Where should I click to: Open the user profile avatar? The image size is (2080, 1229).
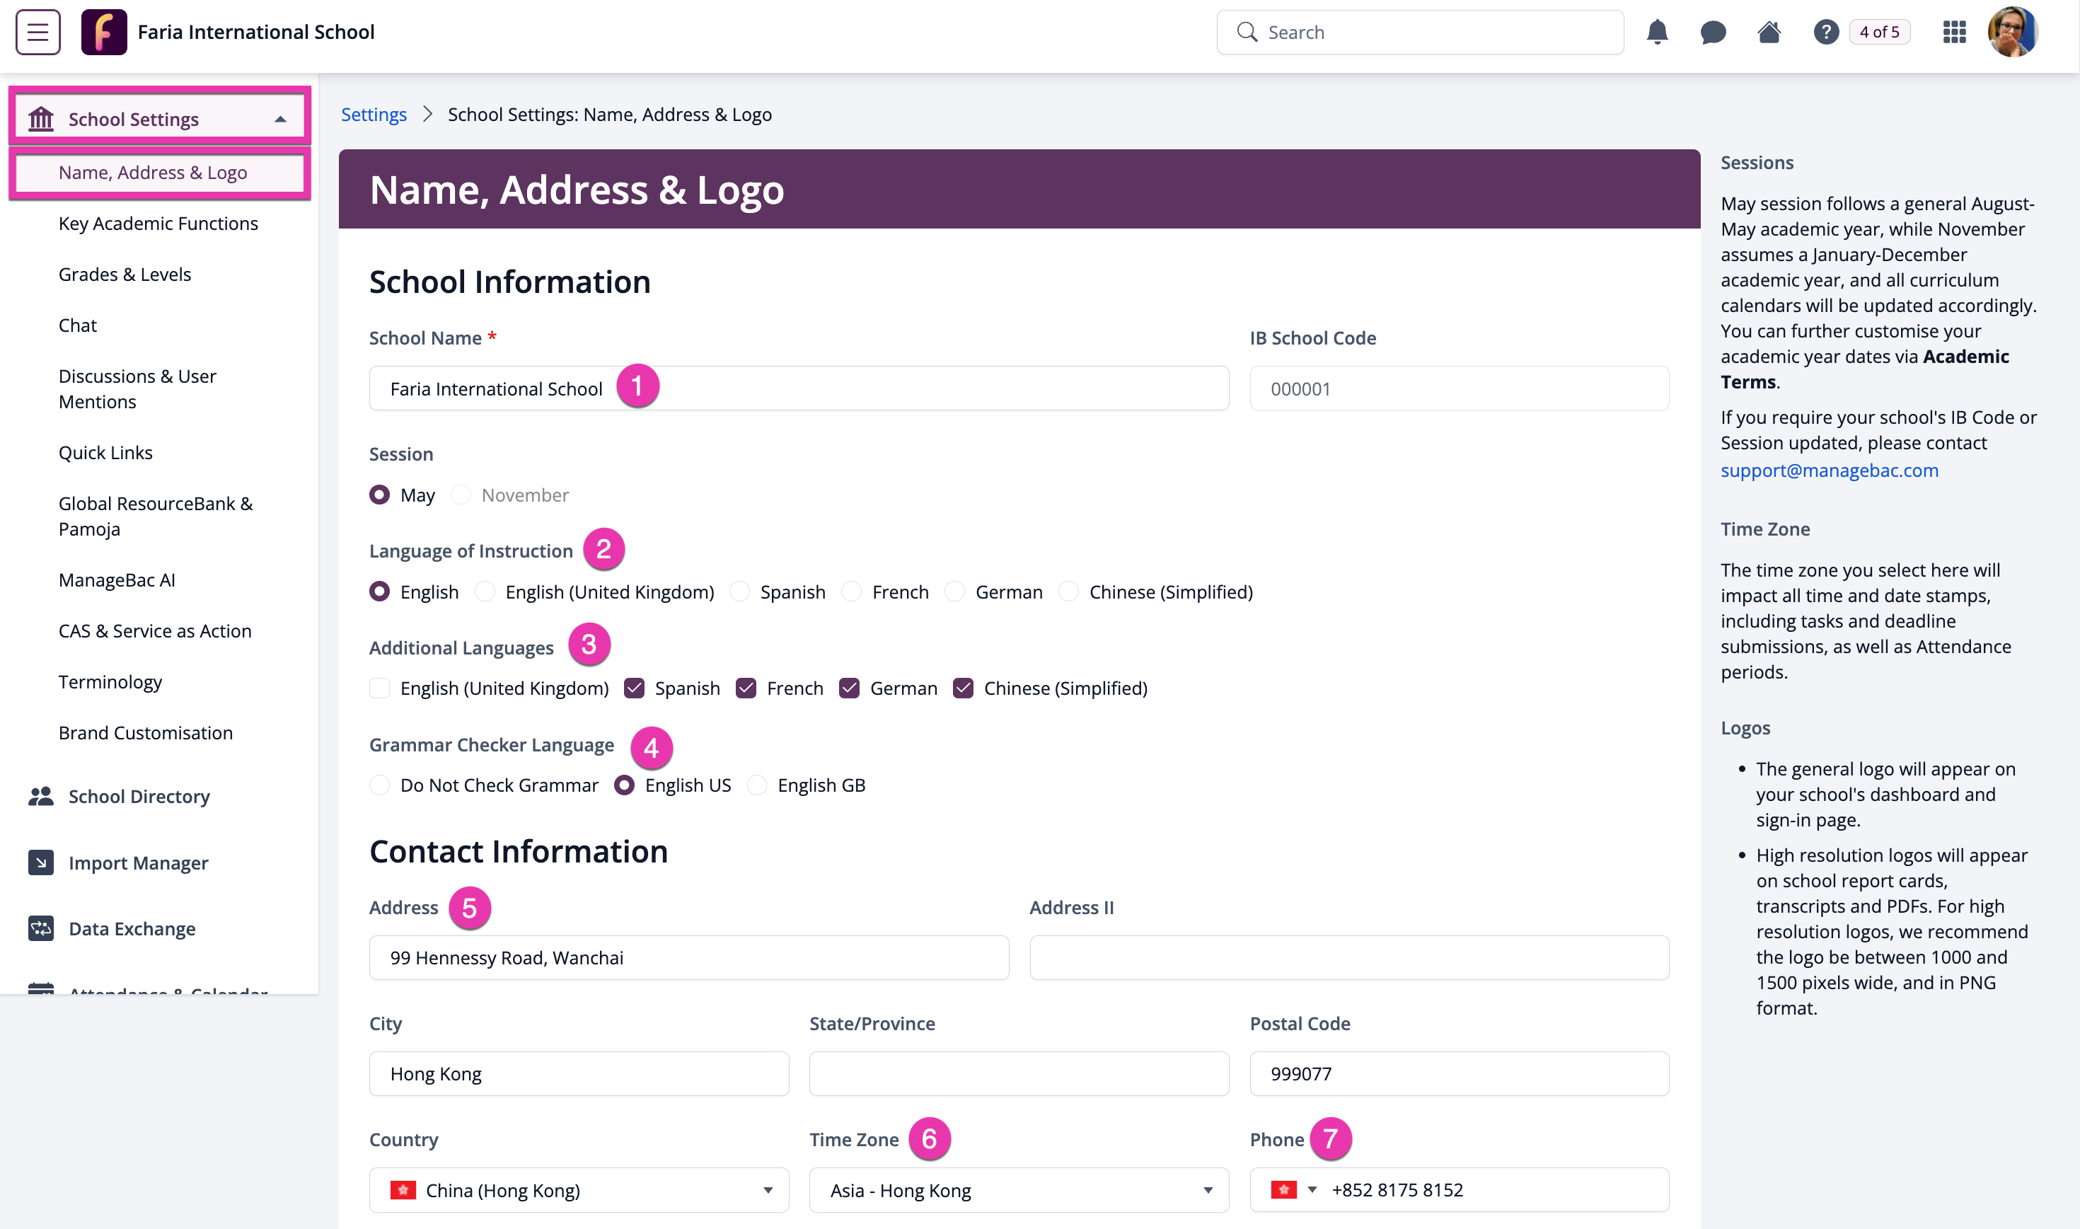coord(2012,33)
